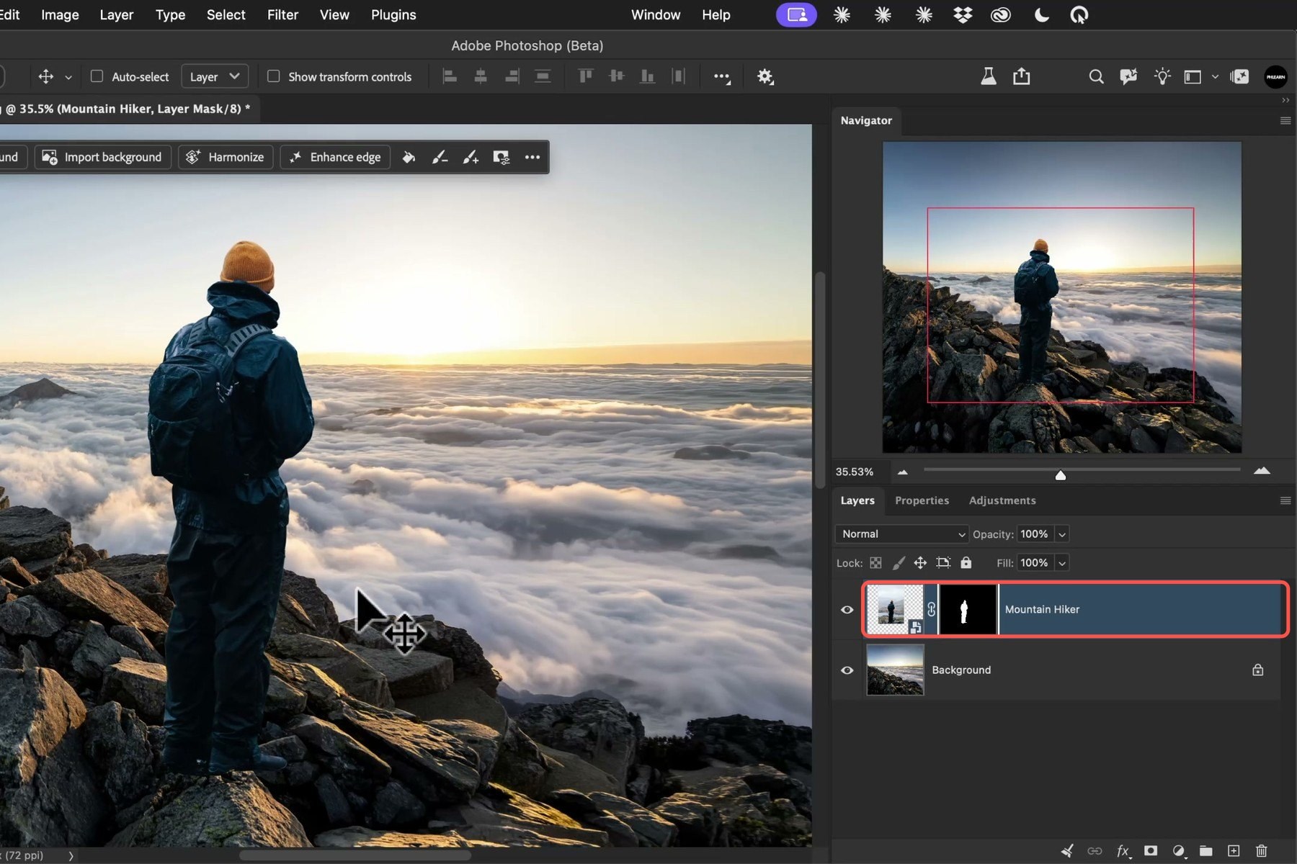Click the align left edges icon
Screen dimensions: 1297x864
450,76
